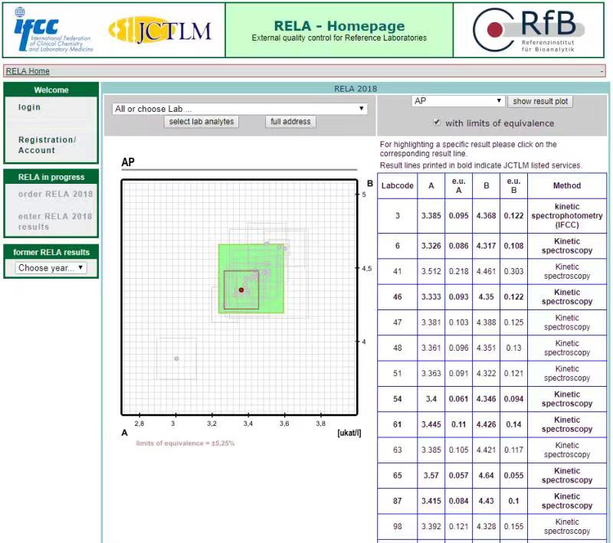Open Registration/Account in sidebar
This screenshot has height=543, width=613.
click(x=48, y=145)
